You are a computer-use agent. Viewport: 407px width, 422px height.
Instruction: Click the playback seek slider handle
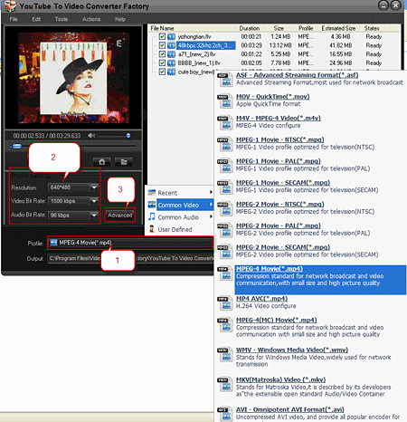point(17,147)
